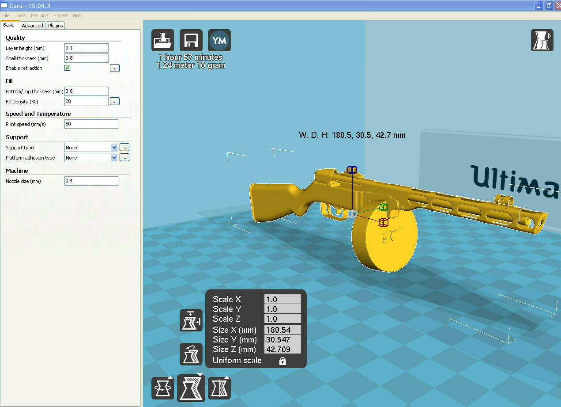The image size is (561, 407).
Task: Toggle the Uniform scale lock
Action: coord(282,361)
